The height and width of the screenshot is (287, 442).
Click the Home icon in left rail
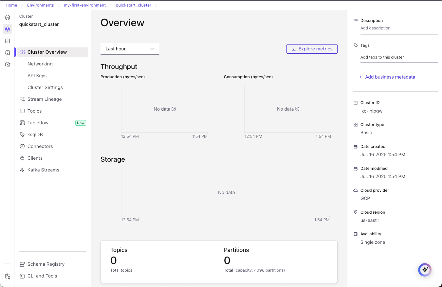coord(8,17)
